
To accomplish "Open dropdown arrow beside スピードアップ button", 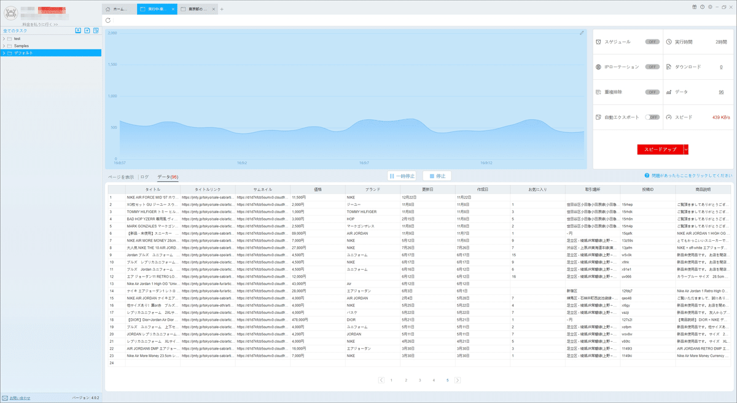I will (686, 149).
